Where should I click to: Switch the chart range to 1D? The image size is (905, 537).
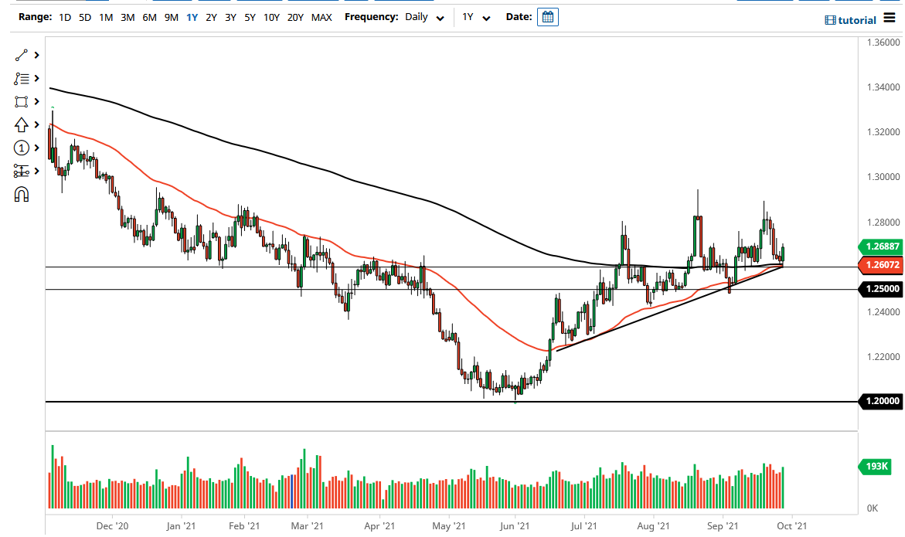[64, 16]
